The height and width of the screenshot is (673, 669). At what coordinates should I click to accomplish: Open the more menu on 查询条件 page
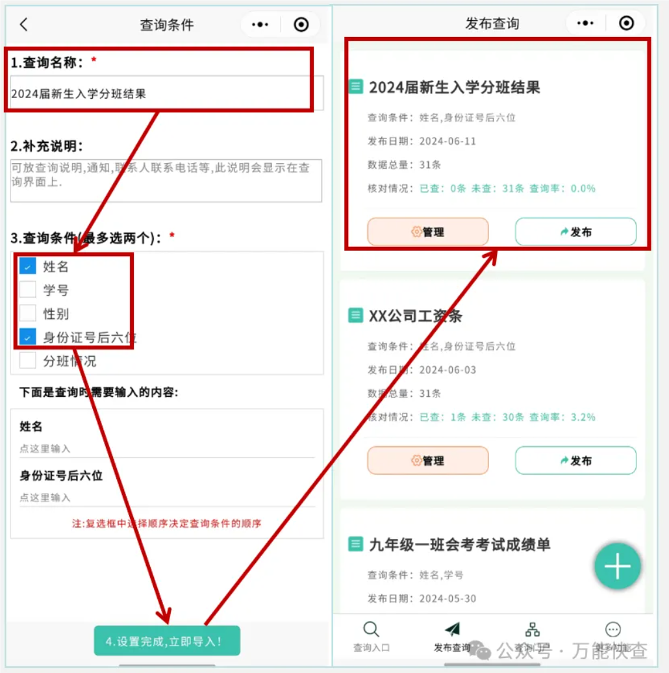[x=260, y=25]
